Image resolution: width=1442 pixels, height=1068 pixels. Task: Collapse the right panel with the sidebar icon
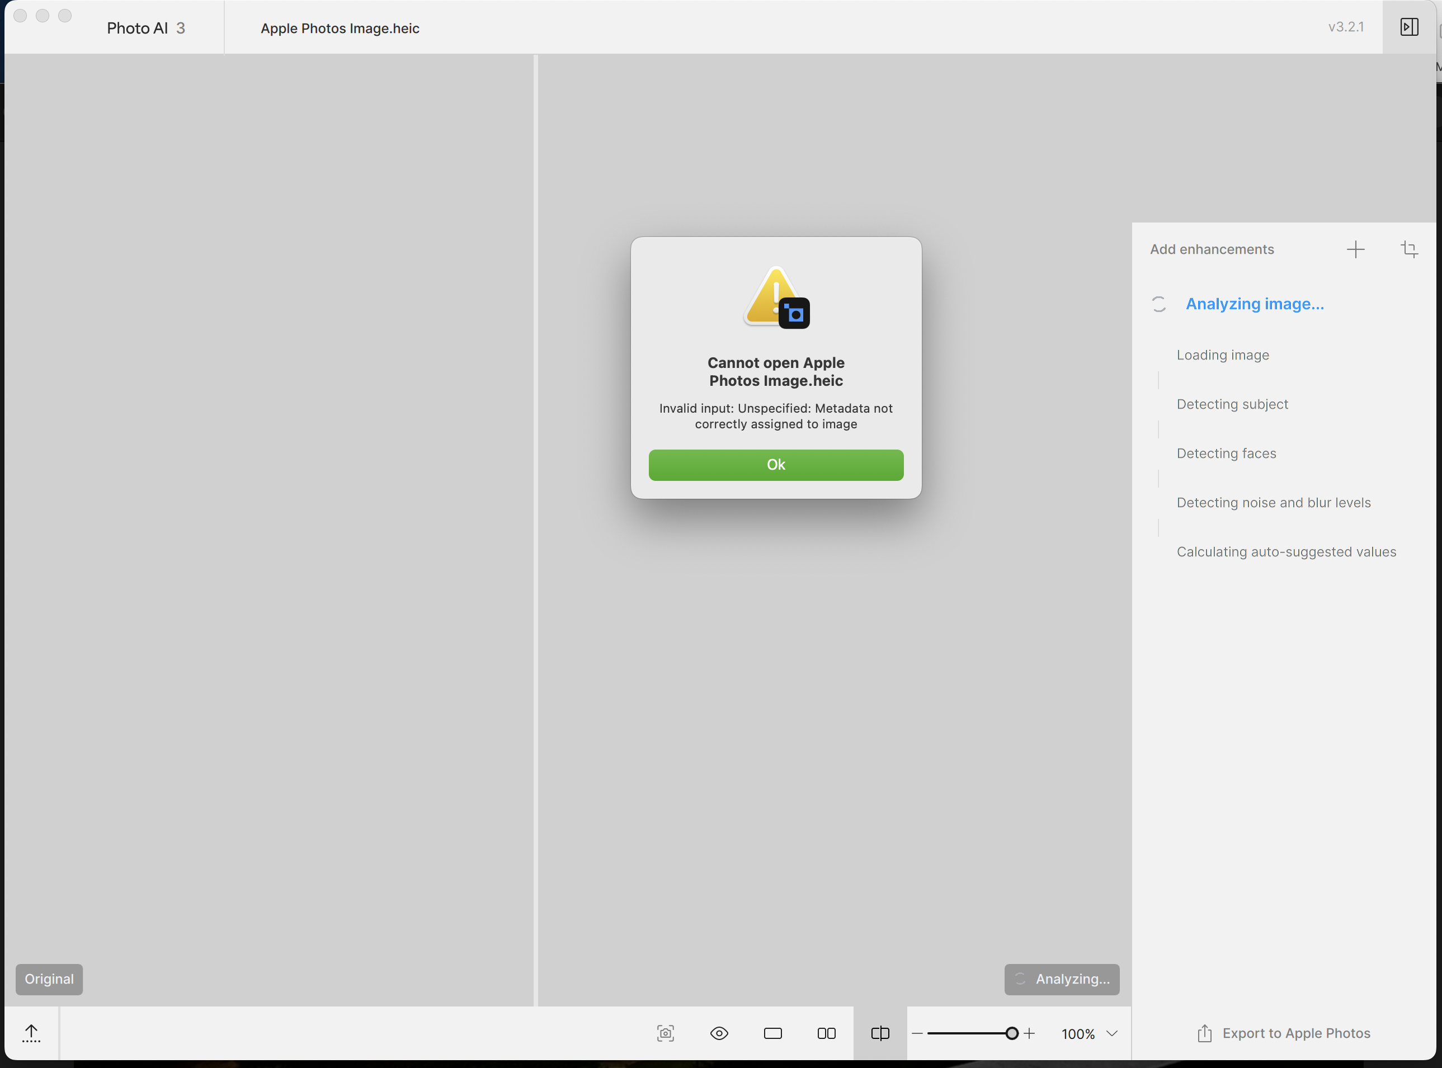click(x=1409, y=26)
